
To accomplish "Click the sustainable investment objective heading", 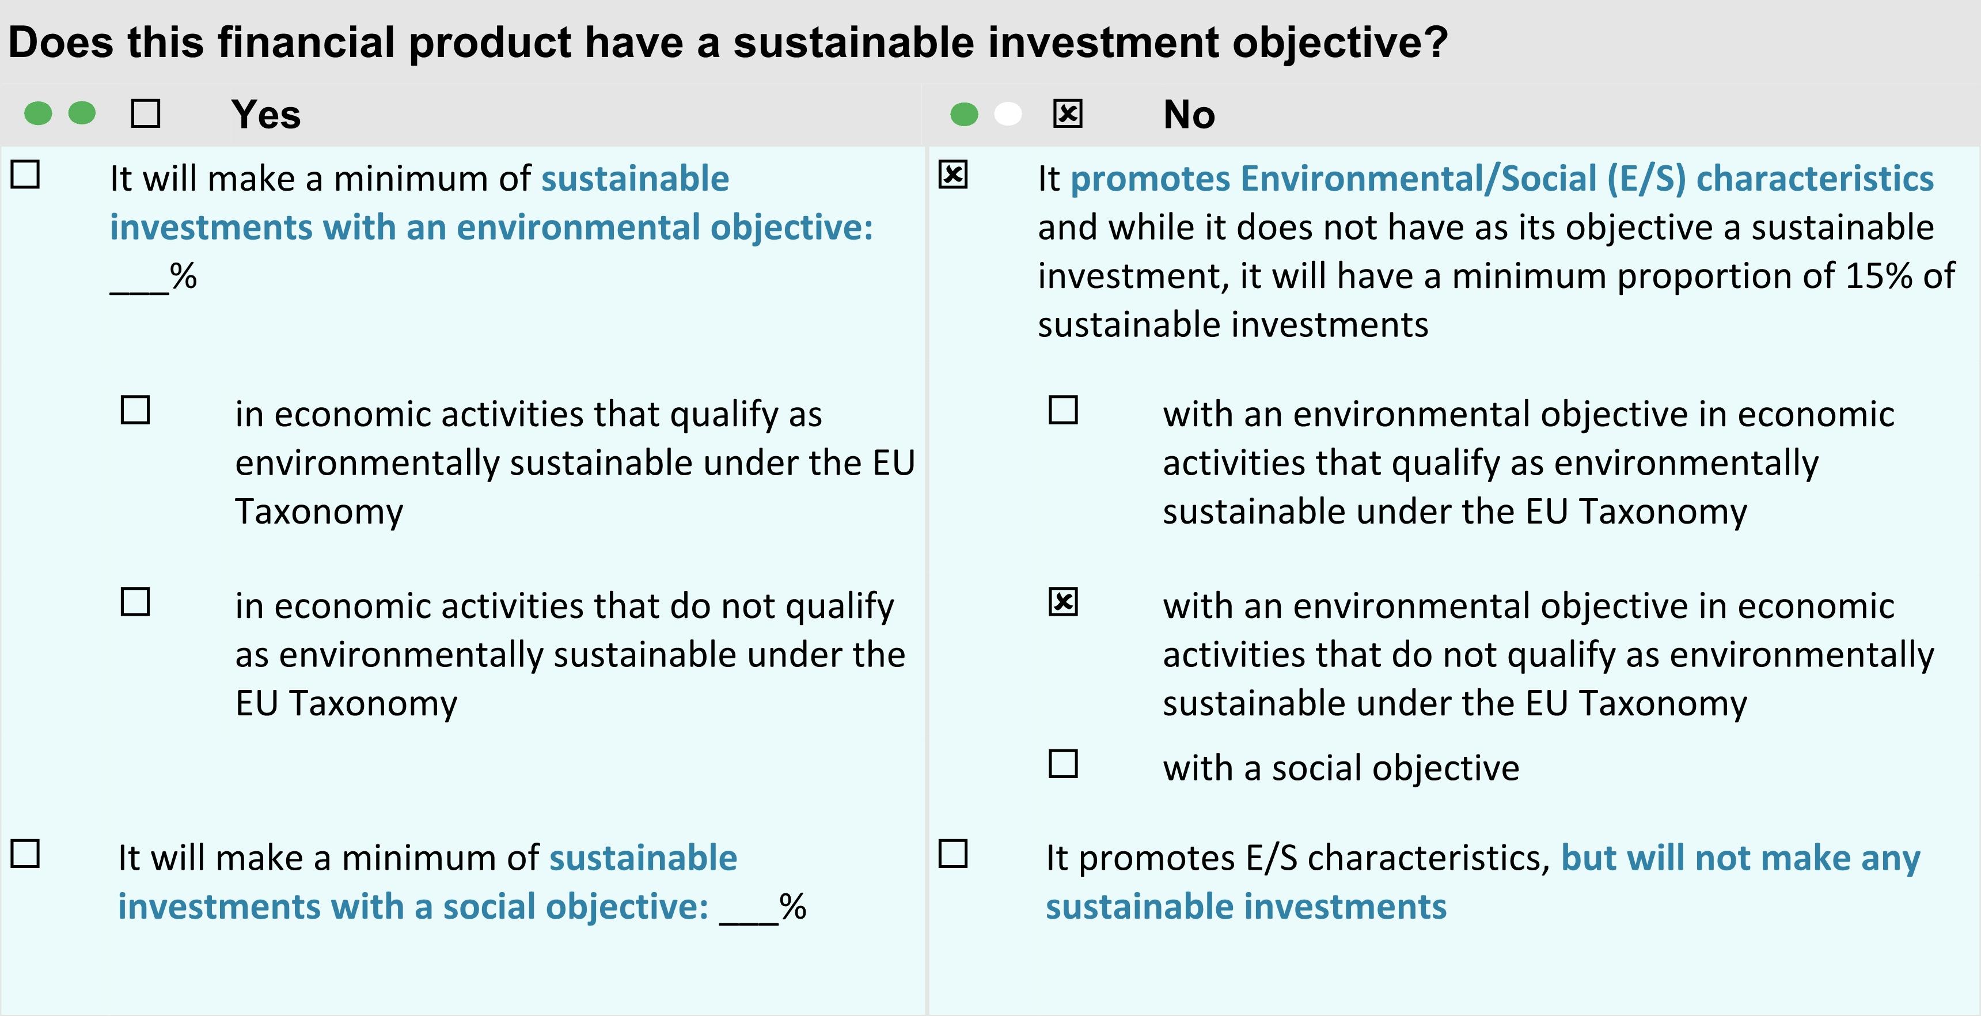I will click(x=728, y=41).
